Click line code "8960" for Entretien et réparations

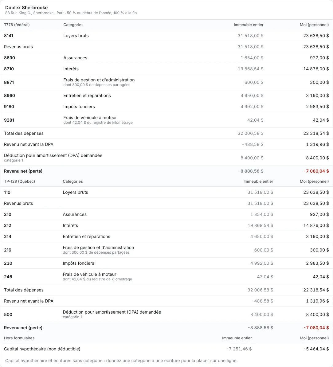point(9,96)
